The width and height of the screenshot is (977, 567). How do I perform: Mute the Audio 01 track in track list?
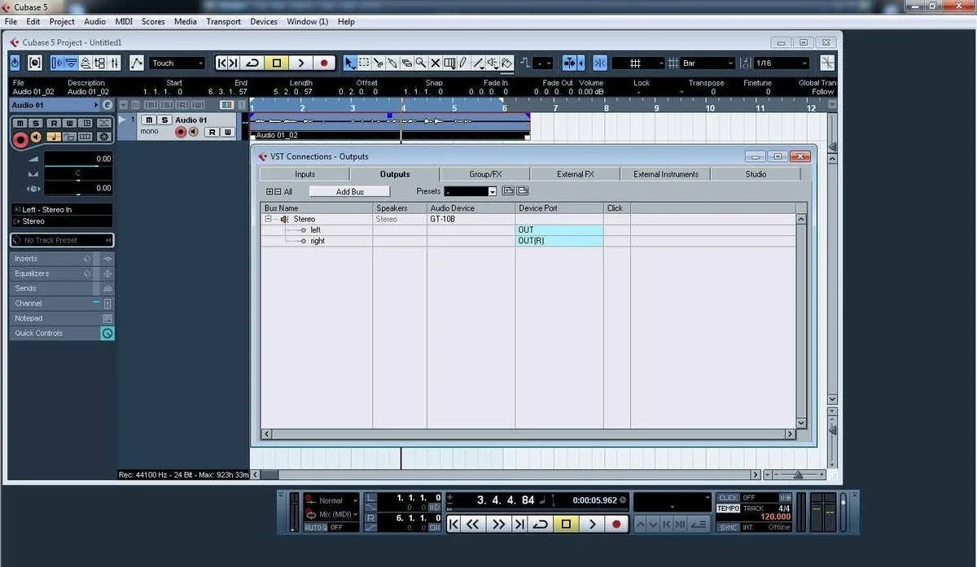(x=149, y=120)
